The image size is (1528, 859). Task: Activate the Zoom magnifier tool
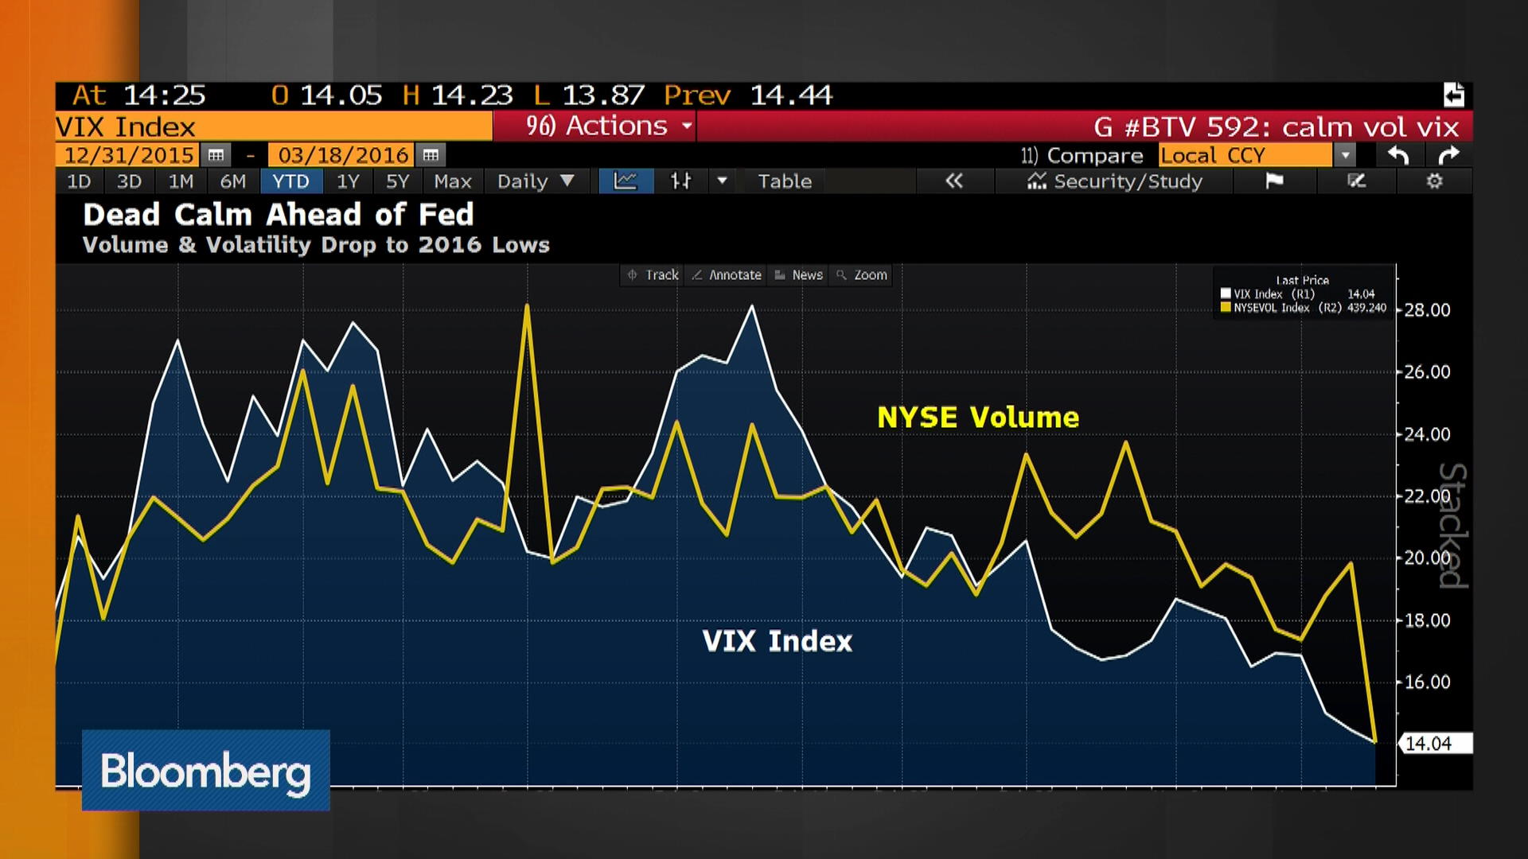coord(860,274)
